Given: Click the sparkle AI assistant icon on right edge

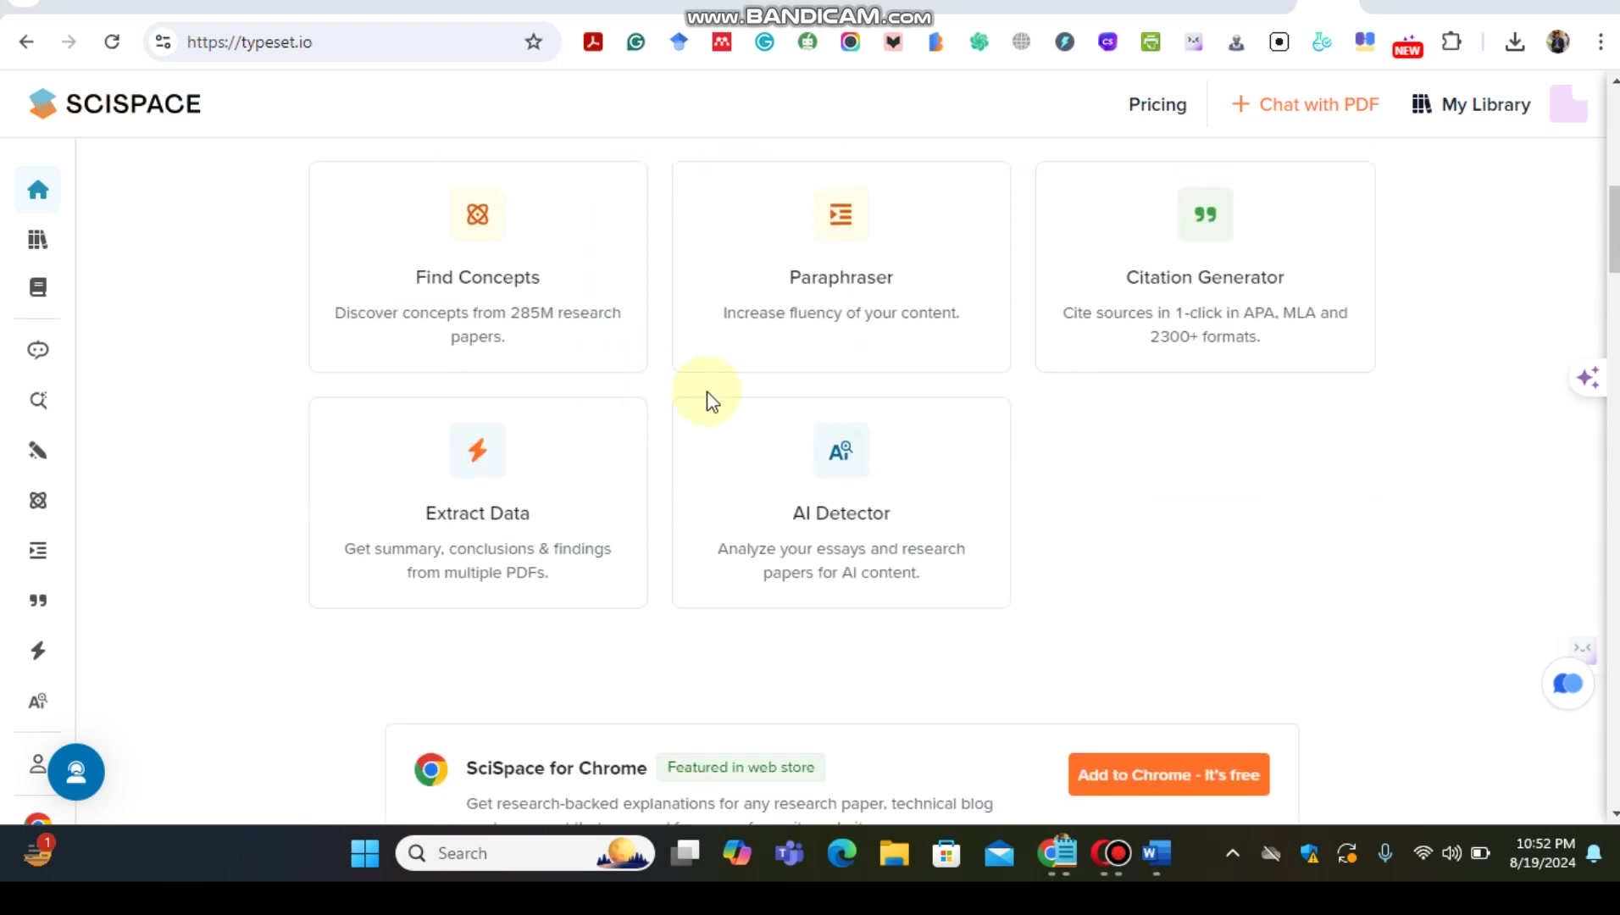Looking at the screenshot, I should (1588, 378).
